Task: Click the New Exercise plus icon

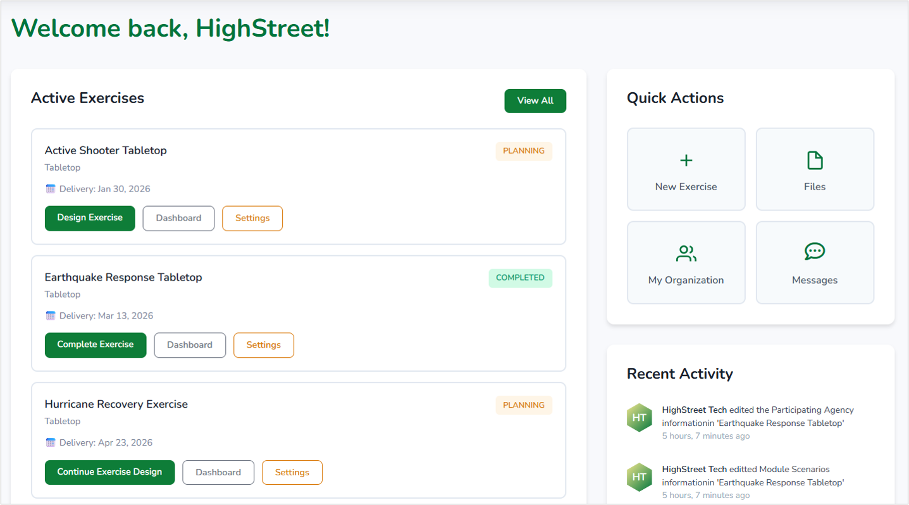Action: 686,161
